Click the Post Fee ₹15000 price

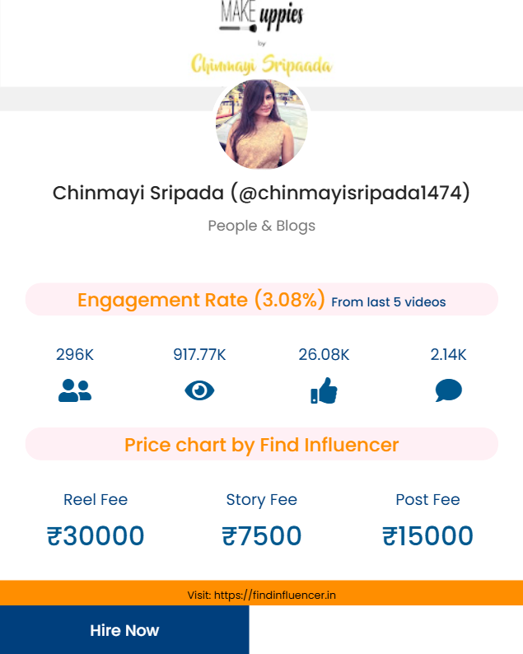[427, 536]
